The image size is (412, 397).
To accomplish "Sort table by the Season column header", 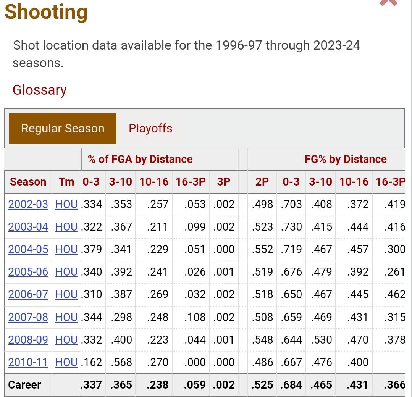I will (28, 182).
